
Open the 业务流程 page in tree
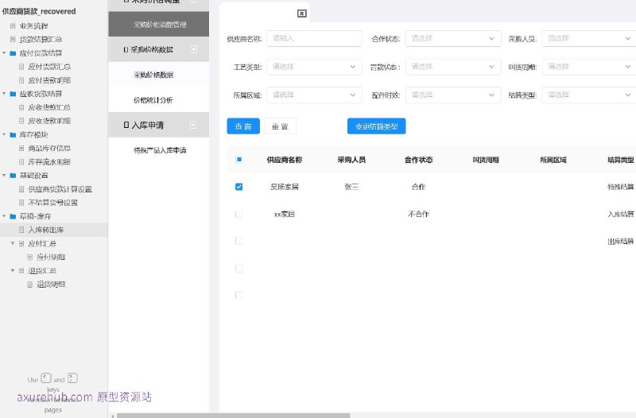pos(33,26)
